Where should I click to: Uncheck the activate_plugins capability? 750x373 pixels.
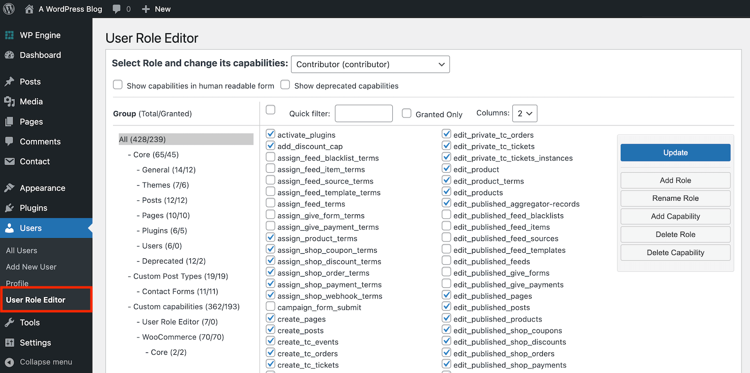[270, 134]
